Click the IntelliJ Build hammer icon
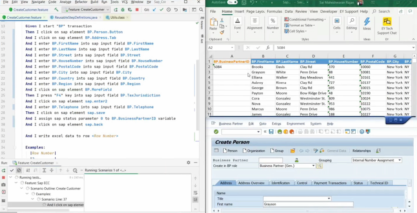 pos(56,10)
